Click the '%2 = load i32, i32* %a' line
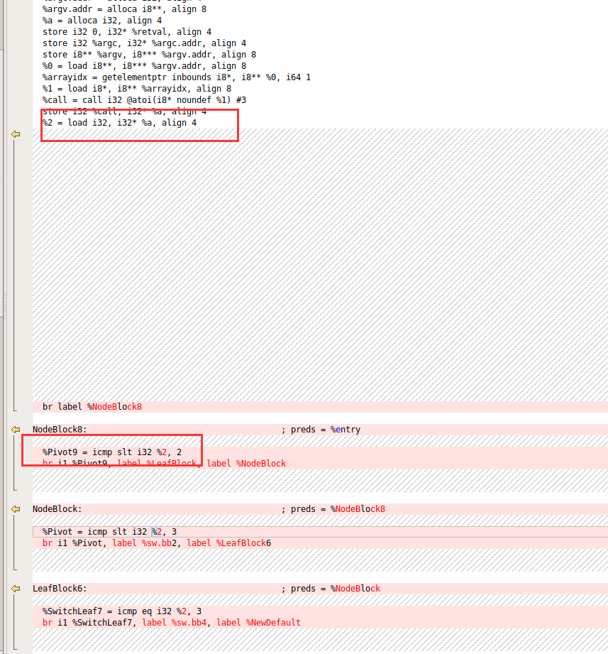This screenshot has height=654, width=608. pos(119,123)
